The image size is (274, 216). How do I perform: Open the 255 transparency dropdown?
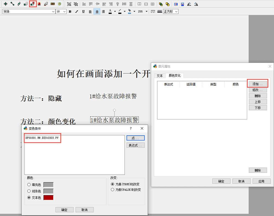pyautogui.click(x=146, y=11)
